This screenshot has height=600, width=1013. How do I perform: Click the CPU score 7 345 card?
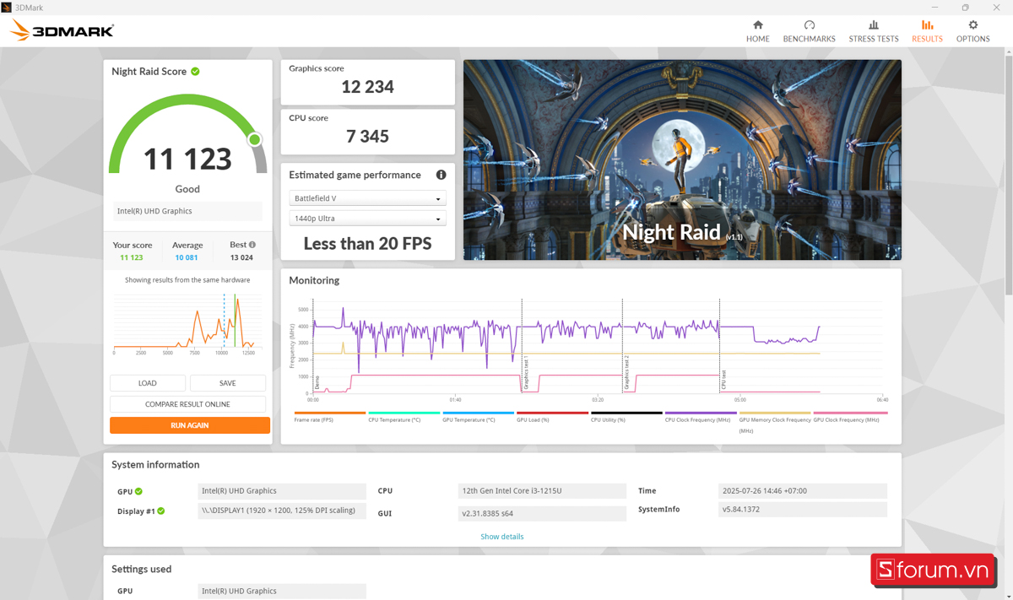[x=367, y=132]
